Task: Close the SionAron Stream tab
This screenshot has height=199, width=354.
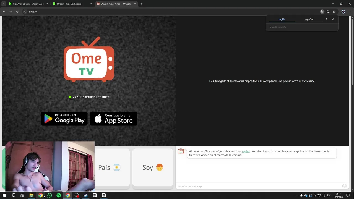Action: 47,4
